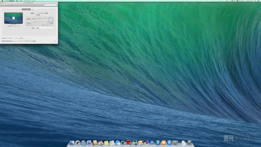Switch to the カラー tab

tap(33, 9)
